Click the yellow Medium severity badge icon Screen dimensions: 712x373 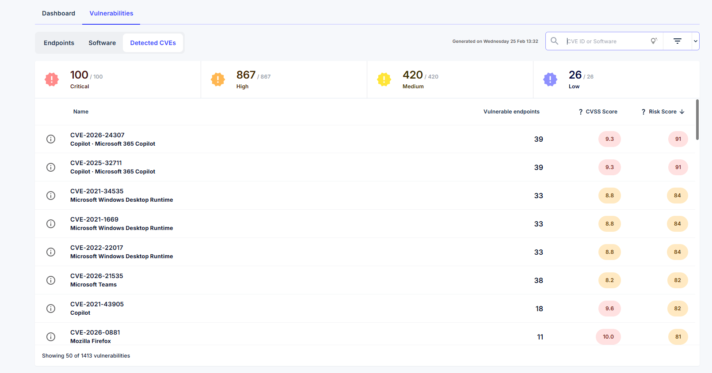384,79
